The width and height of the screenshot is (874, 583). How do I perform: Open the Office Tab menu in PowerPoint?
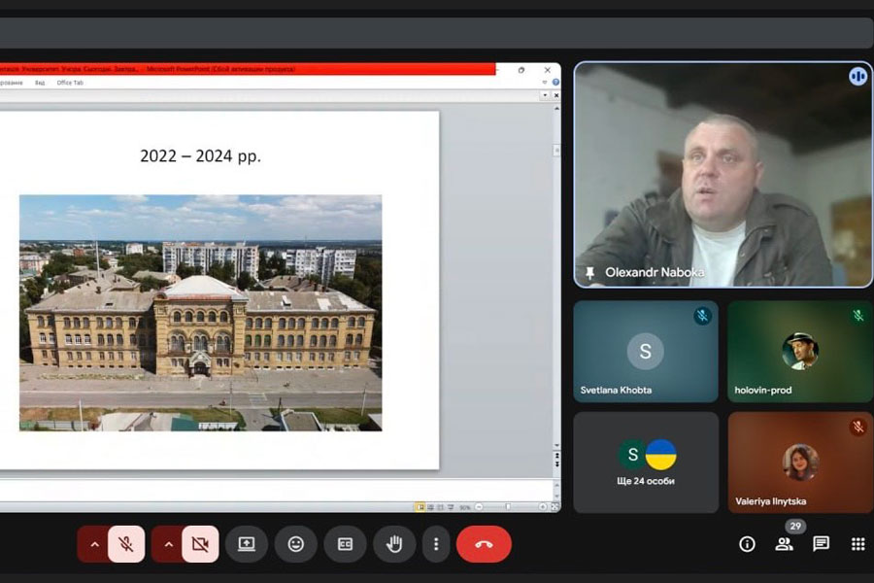(x=70, y=83)
